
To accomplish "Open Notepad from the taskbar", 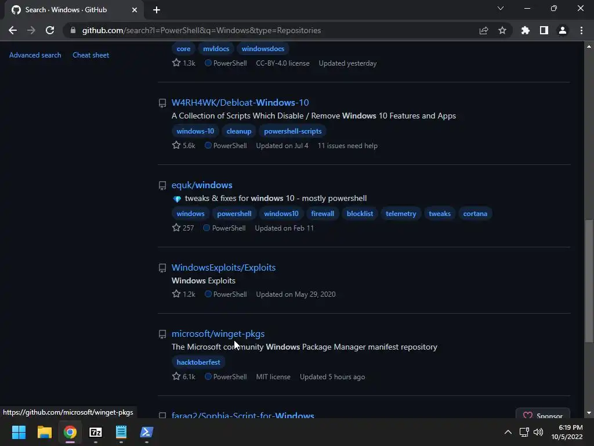I will (121, 432).
